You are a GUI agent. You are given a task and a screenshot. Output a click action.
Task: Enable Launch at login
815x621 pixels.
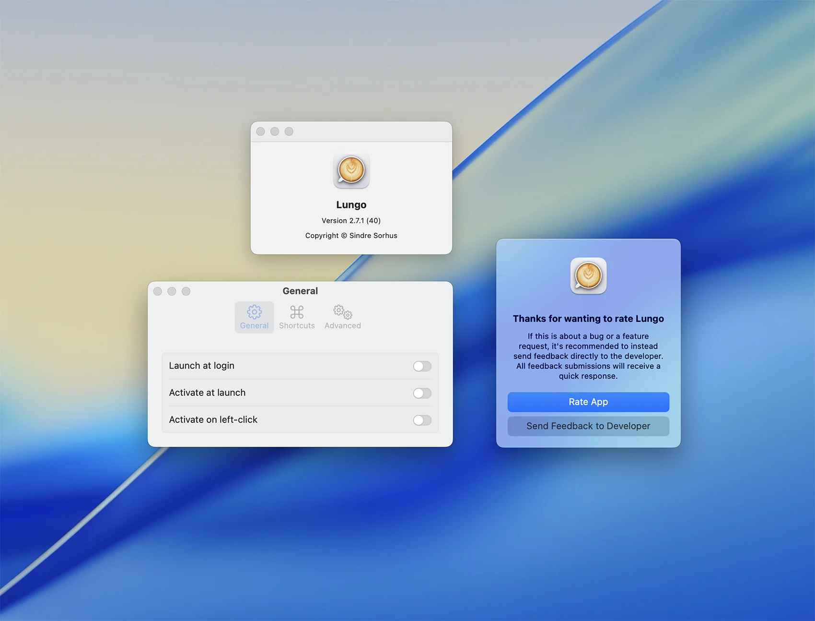(x=422, y=366)
